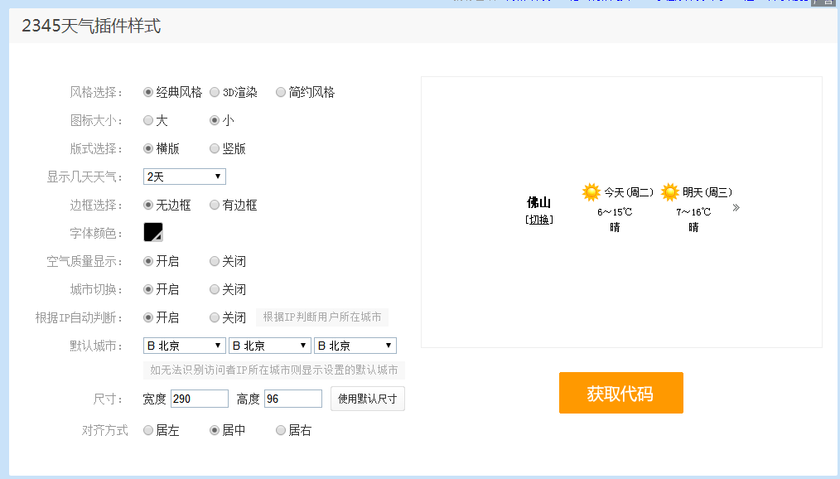Click the 7~16℃ temperature text
The image size is (840, 479).
(x=693, y=212)
